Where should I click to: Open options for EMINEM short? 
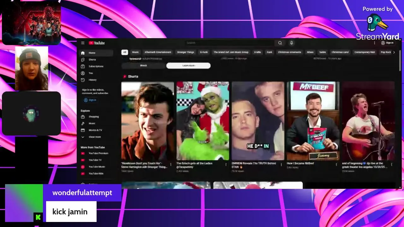[281, 165]
